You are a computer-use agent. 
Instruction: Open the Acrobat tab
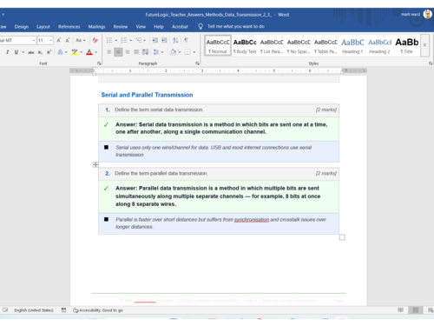pos(180,27)
